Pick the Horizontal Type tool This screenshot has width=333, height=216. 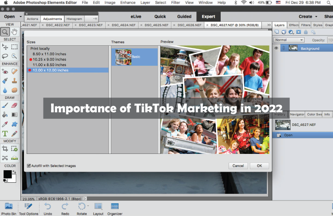tap(5, 134)
